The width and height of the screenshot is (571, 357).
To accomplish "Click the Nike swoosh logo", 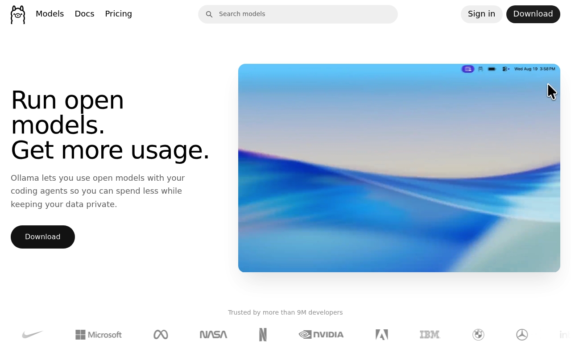I will pyautogui.click(x=33, y=334).
